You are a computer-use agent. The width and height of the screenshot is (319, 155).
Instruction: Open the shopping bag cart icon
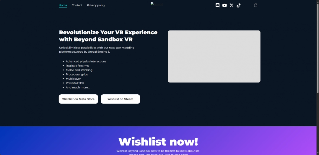tap(256, 5)
